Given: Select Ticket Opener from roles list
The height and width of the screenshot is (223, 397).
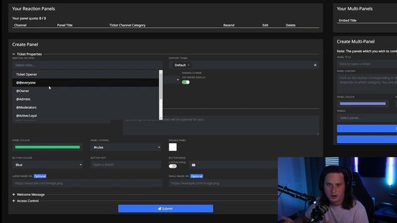Looking at the screenshot, I should click(x=86, y=74).
